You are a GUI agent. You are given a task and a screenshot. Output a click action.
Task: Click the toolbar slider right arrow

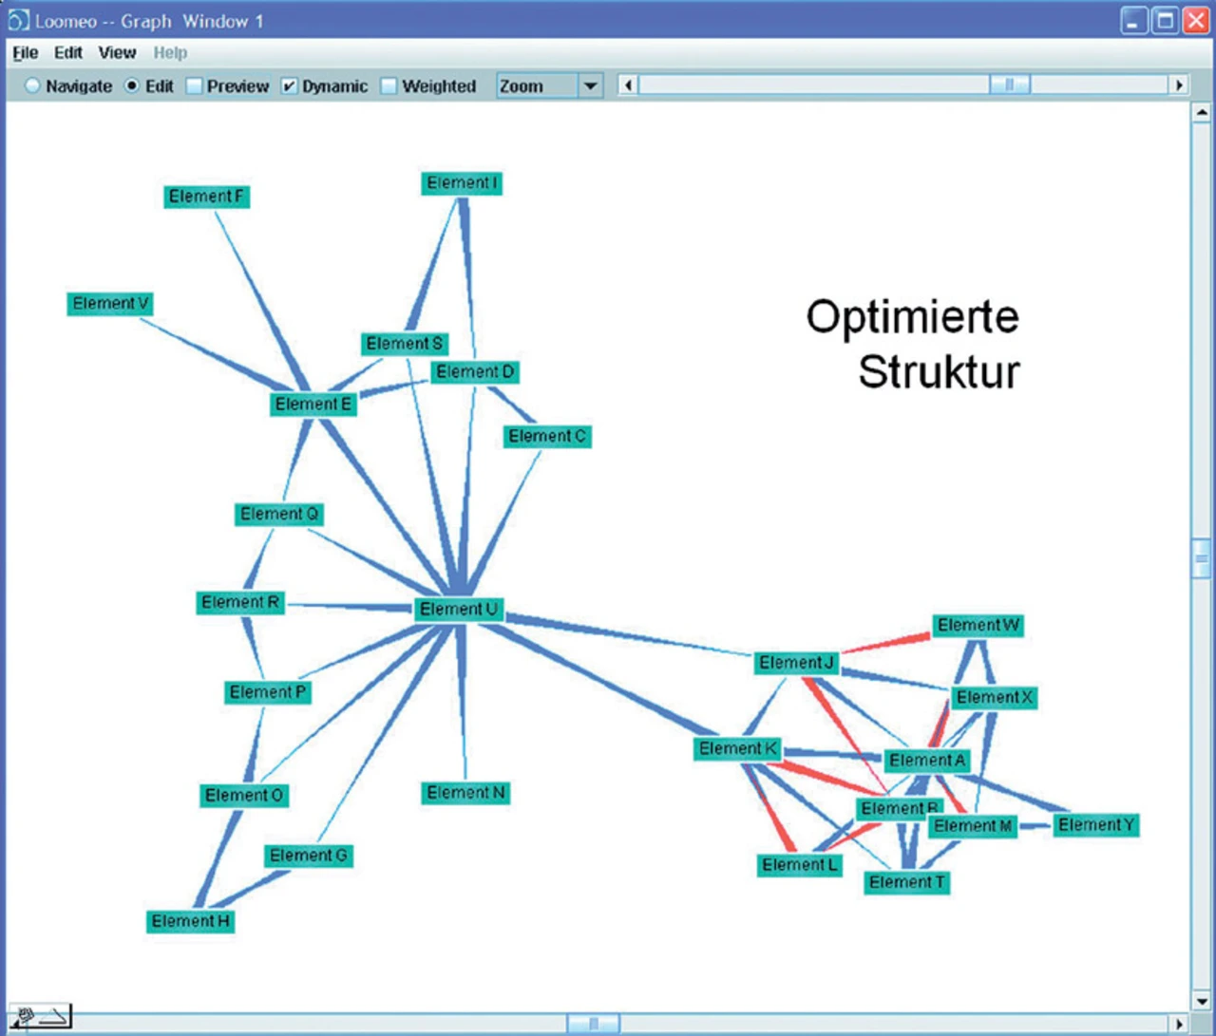(1179, 85)
